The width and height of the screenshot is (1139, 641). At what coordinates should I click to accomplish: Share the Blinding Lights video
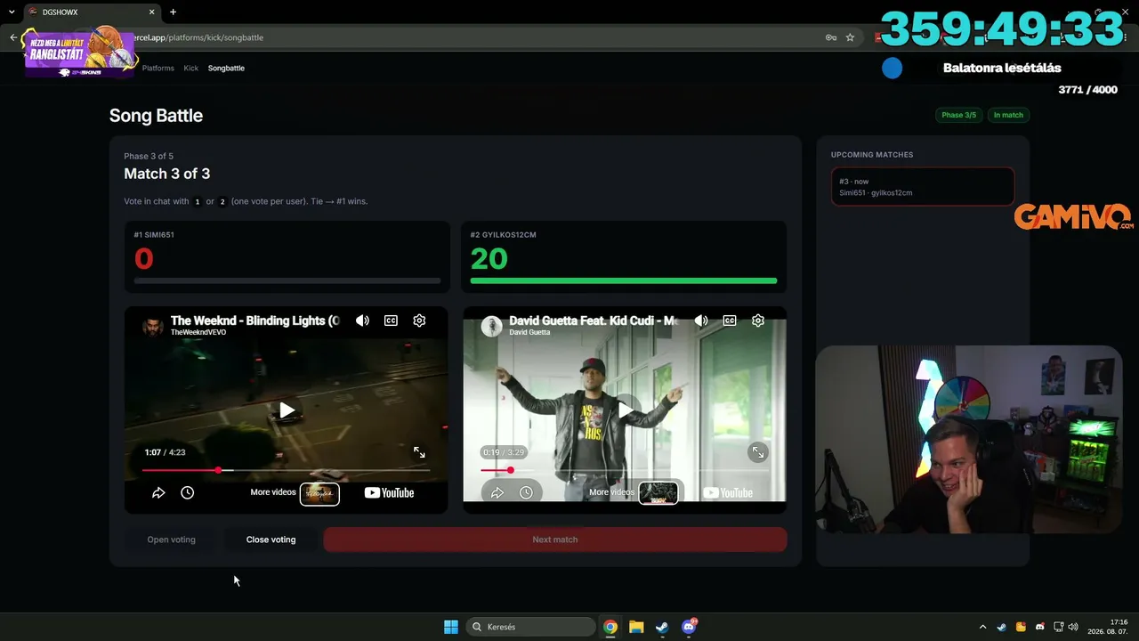click(x=158, y=492)
